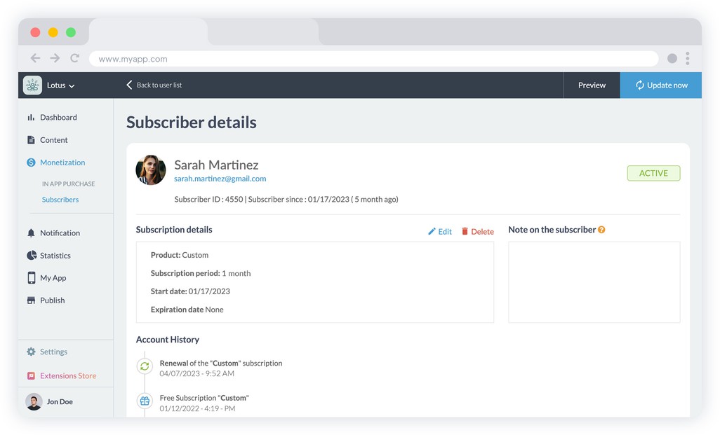Viewport: 720px width, 435px height.
Task: Delete the subscription
Action: click(x=477, y=231)
